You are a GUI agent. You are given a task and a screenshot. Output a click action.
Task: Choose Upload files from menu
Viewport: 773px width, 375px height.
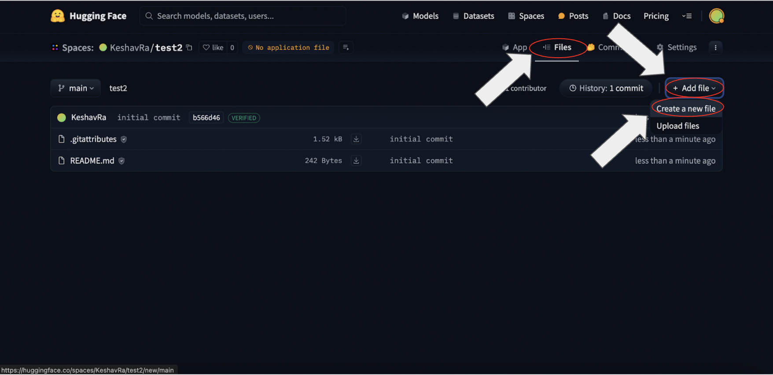point(677,126)
